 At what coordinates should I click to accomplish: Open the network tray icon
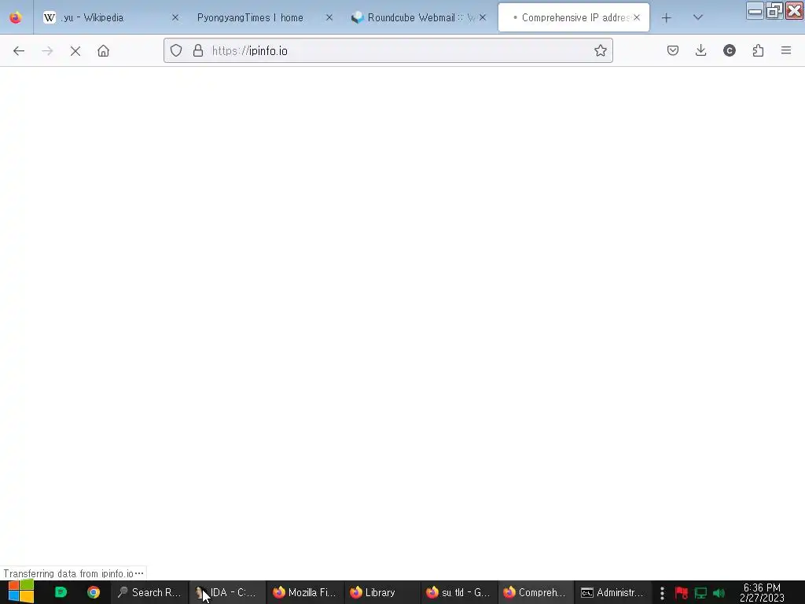pos(700,593)
